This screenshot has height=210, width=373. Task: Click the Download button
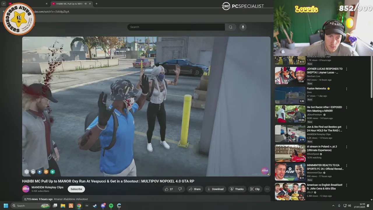[x=215, y=189]
